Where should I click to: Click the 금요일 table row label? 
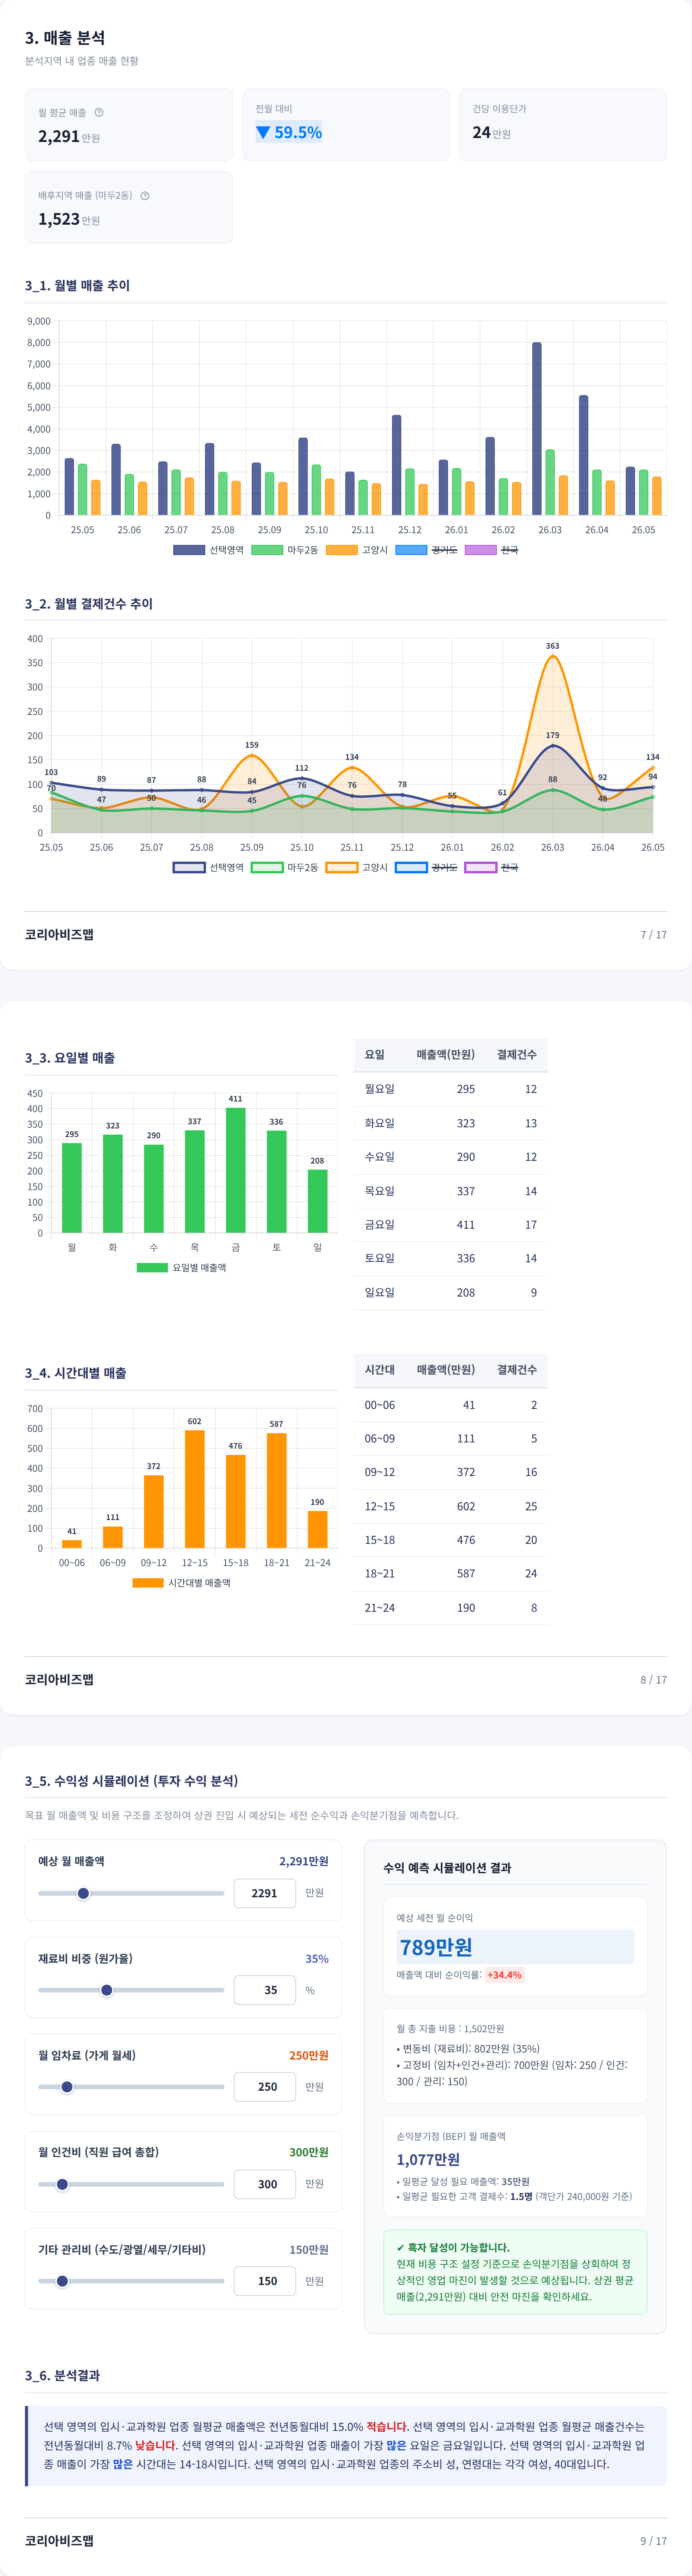pyautogui.click(x=380, y=1224)
